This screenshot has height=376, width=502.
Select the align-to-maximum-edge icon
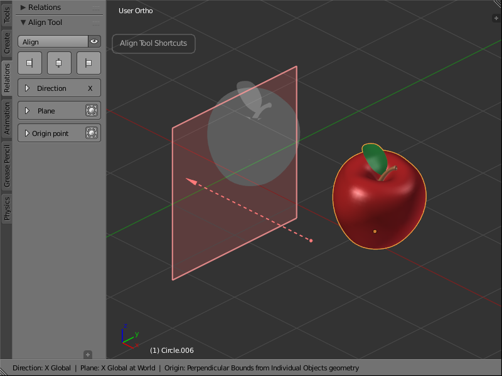(88, 63)
